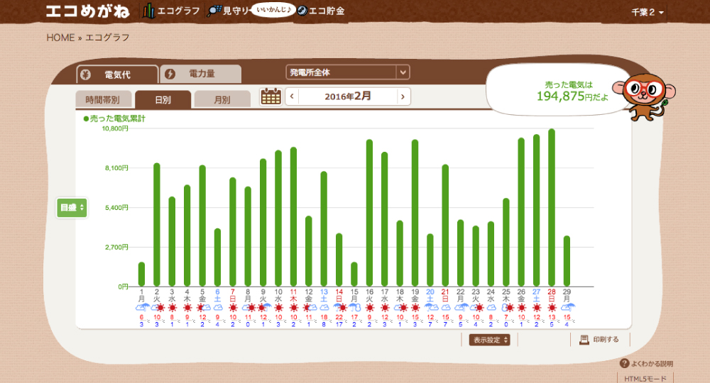Open the 見守り magnifier icon
This screenshot has height=383, width=710.
click(214, 11)
